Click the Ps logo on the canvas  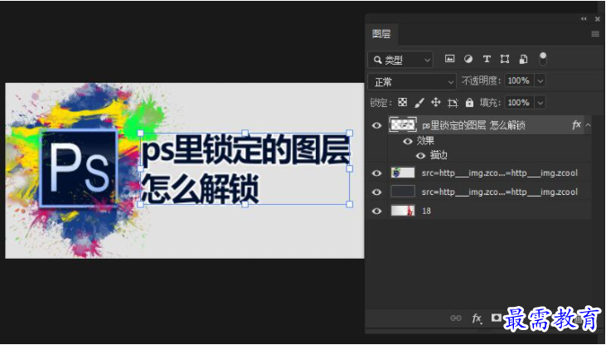pyautogui.click(x=79, y=168)
